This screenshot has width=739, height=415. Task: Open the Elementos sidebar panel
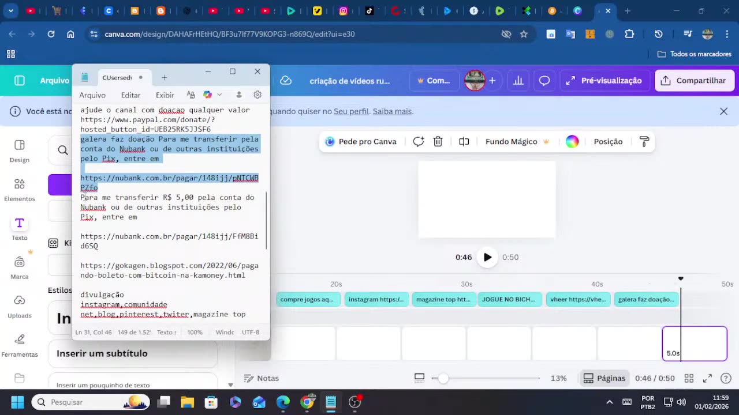click(20, 190)
